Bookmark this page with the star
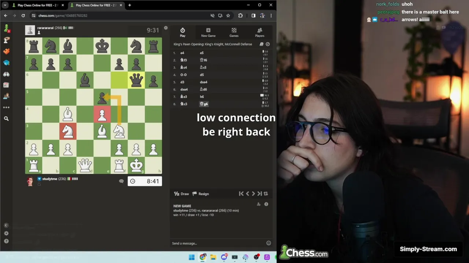Image resolution: width=469 pixels, height=263 pixels. [228, 15]
